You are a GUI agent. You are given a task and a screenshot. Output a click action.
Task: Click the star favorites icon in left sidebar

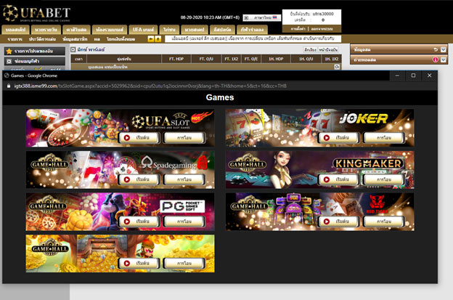9,51
